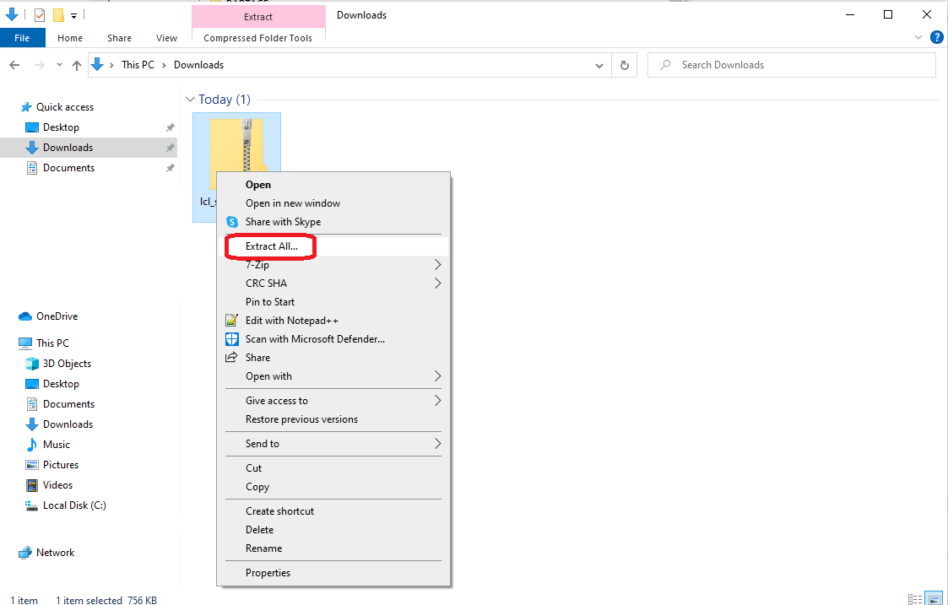Expand the 7-Zip submenu
The image size is (948, 605).
tap(257, 264)
